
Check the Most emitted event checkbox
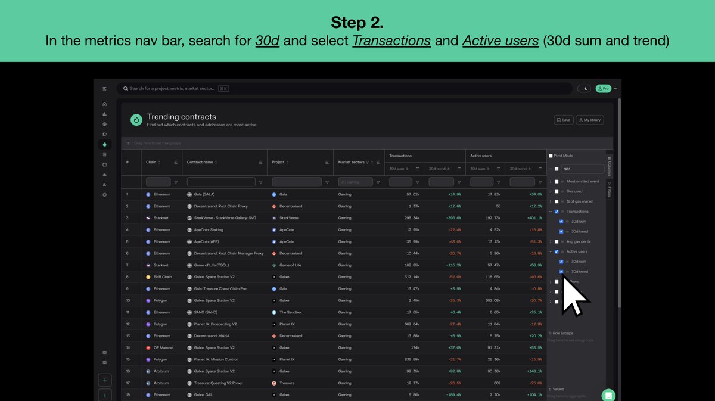[557, 182]
